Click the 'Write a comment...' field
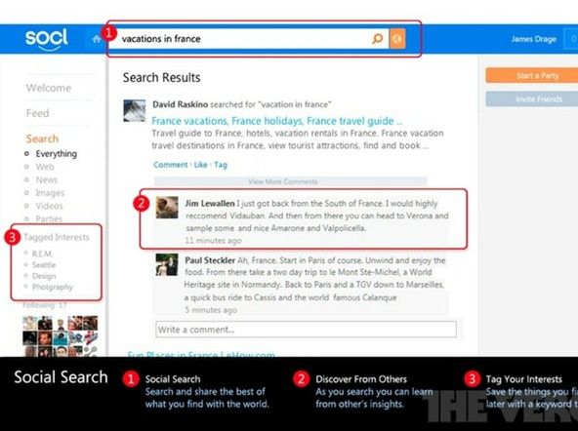Viewport: 578px width, 431px height. tap(306, 330)
